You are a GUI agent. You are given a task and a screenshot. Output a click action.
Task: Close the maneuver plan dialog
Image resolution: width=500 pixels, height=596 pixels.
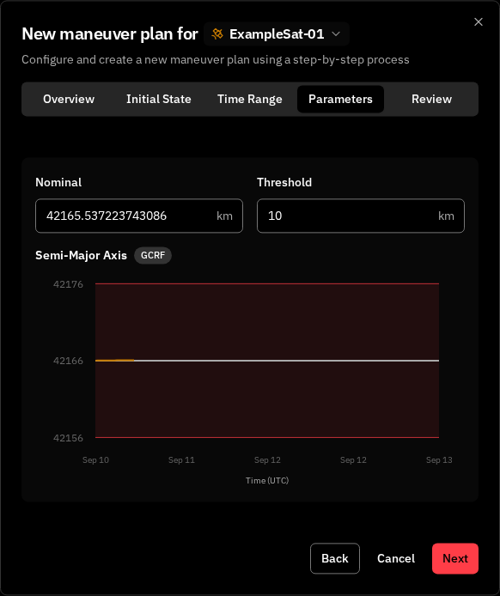click(x=479, y=22)
